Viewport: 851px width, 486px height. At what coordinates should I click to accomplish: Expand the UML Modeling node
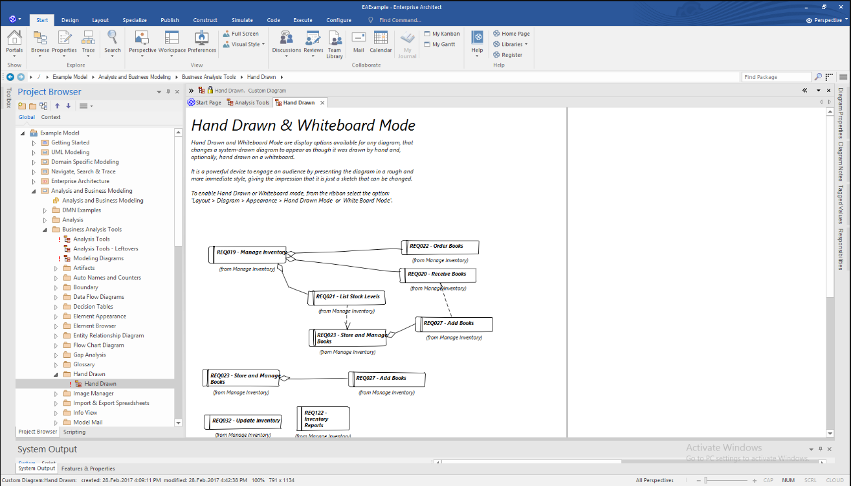[x=34, y=152]
